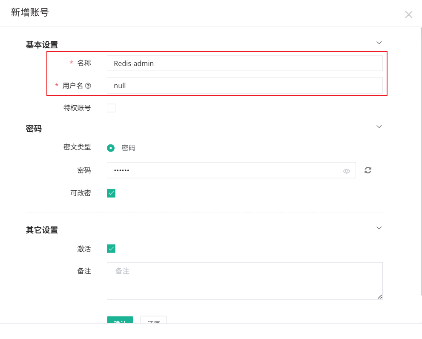The image size is (422, 339).
Task: Show password with the eye icon
Action: click(347, 171)
